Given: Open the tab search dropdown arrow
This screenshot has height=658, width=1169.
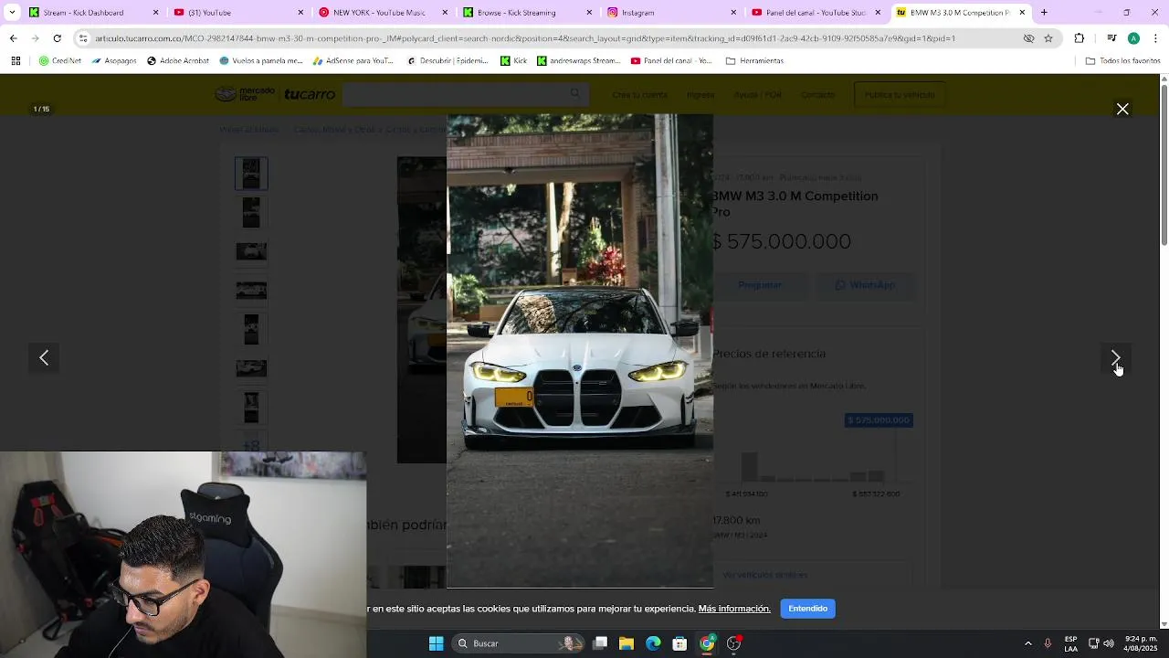Looking at the screenshot, I should [x=12, y=12].
